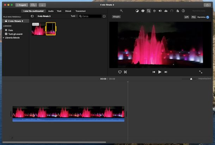
Task: Select the yellow-highlighted clip thumbnail
Action: tap(51, 29)
